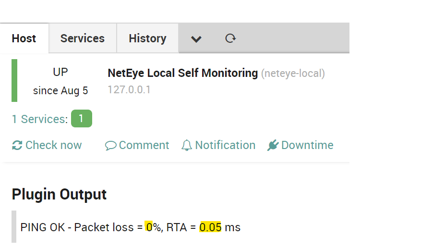Click the UP since Aug 5 status

point(60,81)
